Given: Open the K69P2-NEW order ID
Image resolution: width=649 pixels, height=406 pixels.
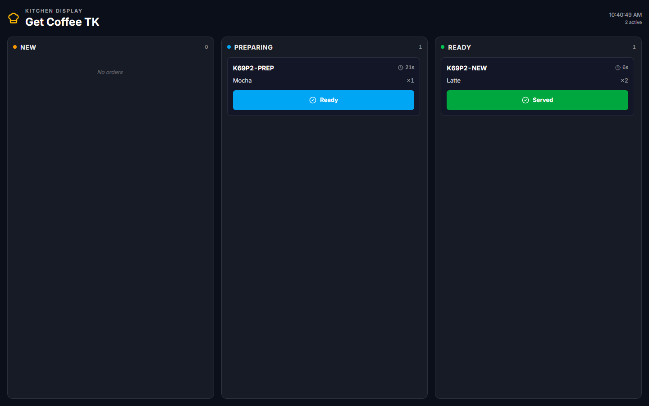Looking at the screenshot, I should coord(466,68).
